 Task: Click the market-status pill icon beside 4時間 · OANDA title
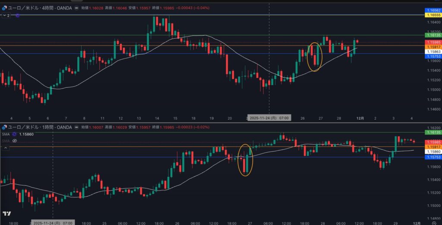click(77, 8)
